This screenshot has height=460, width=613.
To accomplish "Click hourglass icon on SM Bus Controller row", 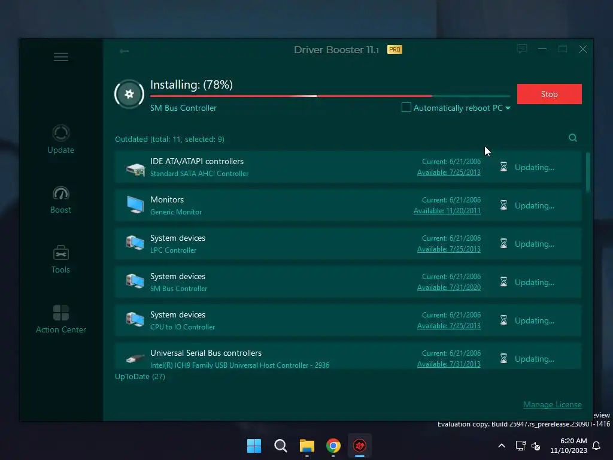I will (503, 282).
